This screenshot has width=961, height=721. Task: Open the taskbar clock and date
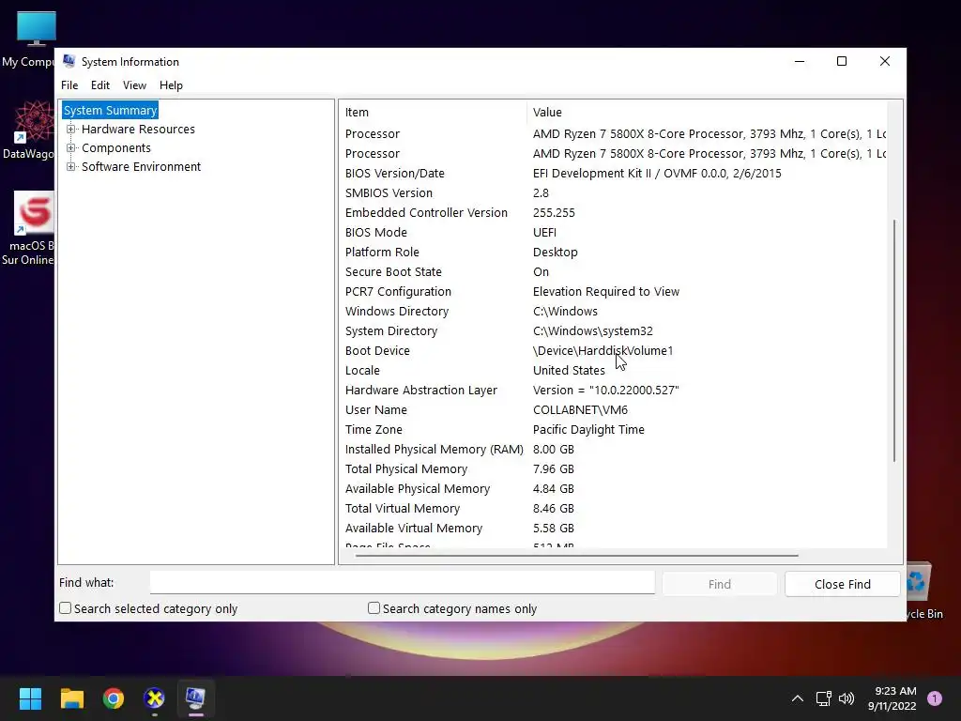click(x=892, y=698)
